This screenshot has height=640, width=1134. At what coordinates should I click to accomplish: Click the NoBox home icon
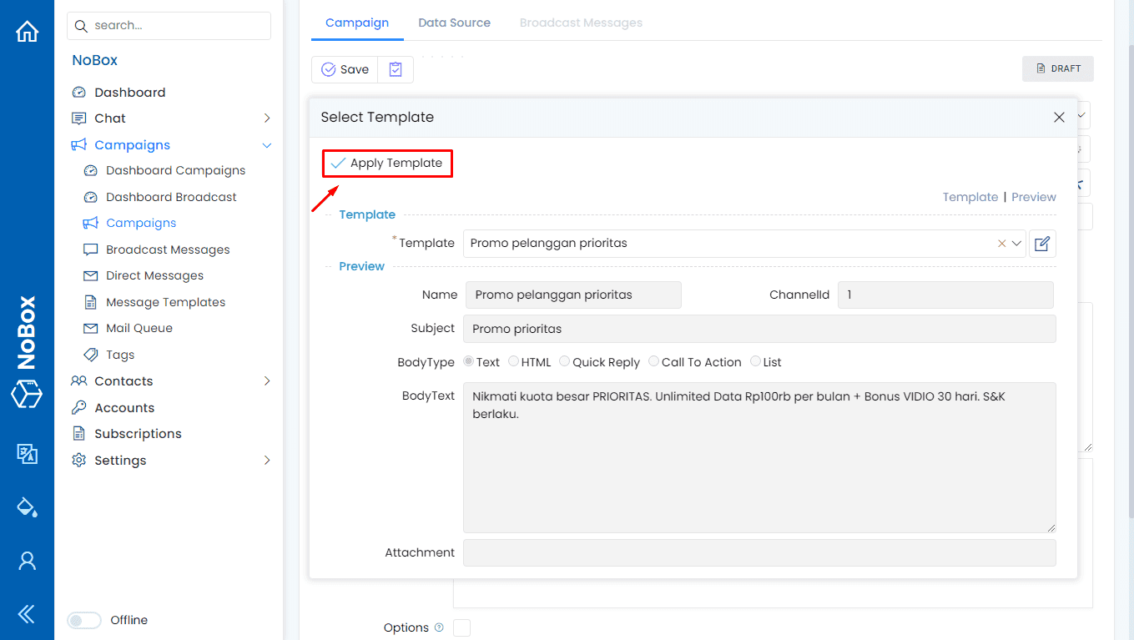click(27, 30)
